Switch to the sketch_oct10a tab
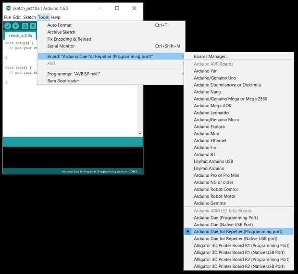The height and width of the screenshot is (274, 298). pos(20,35)
